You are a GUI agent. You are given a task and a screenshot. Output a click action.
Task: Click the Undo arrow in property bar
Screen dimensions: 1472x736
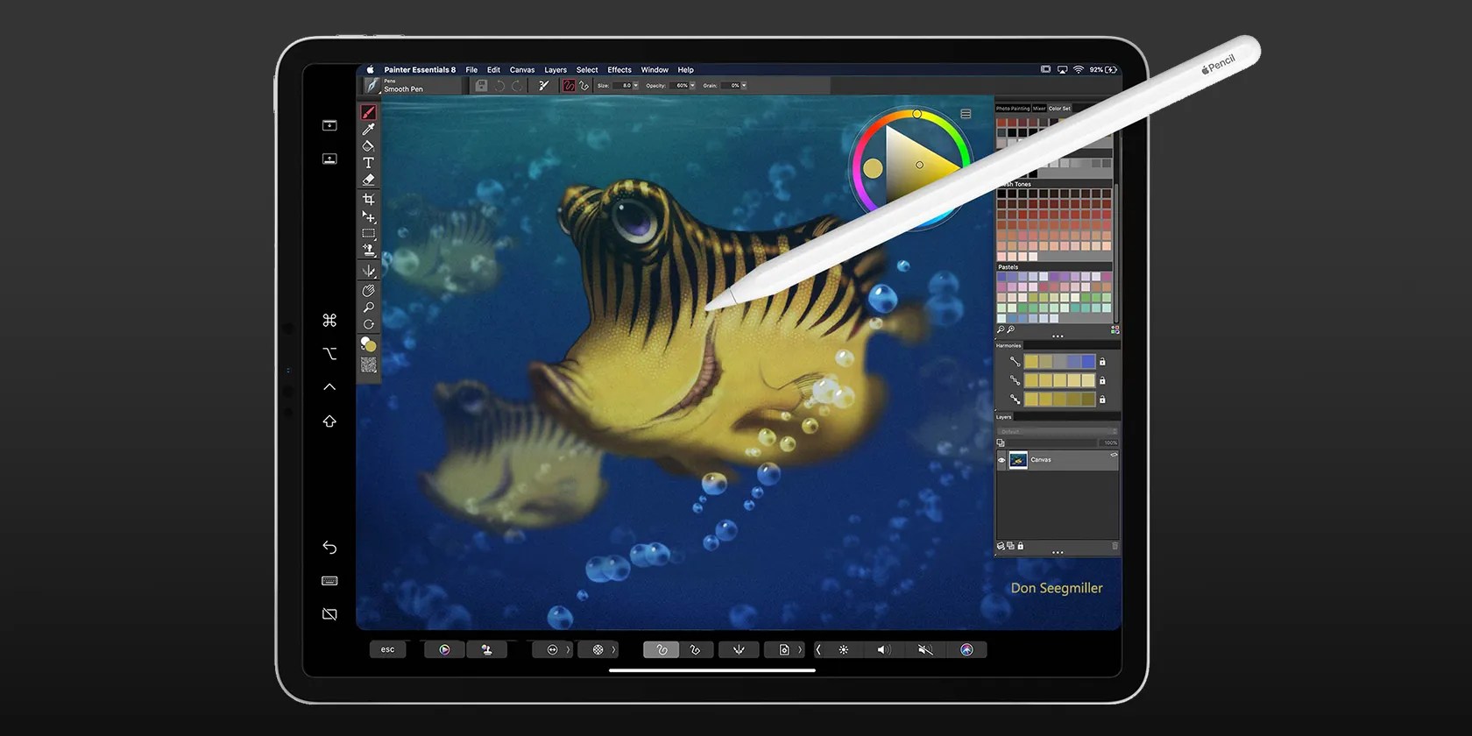[499, 86]
